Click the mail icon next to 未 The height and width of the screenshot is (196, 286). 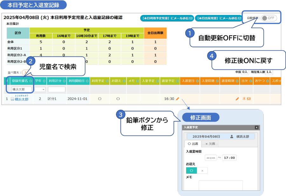pos(249,99)
